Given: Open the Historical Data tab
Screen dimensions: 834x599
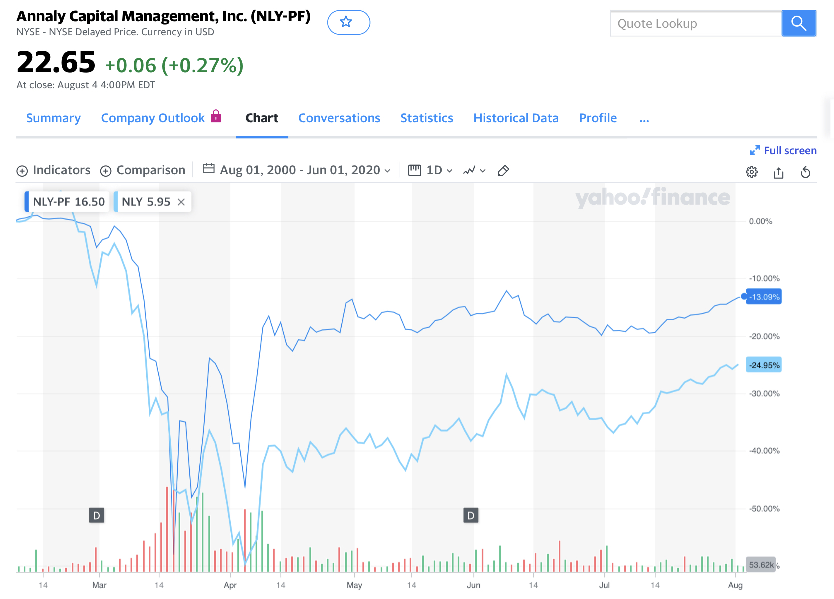Looking at the screenshot, I should click(x=516, y=118).
